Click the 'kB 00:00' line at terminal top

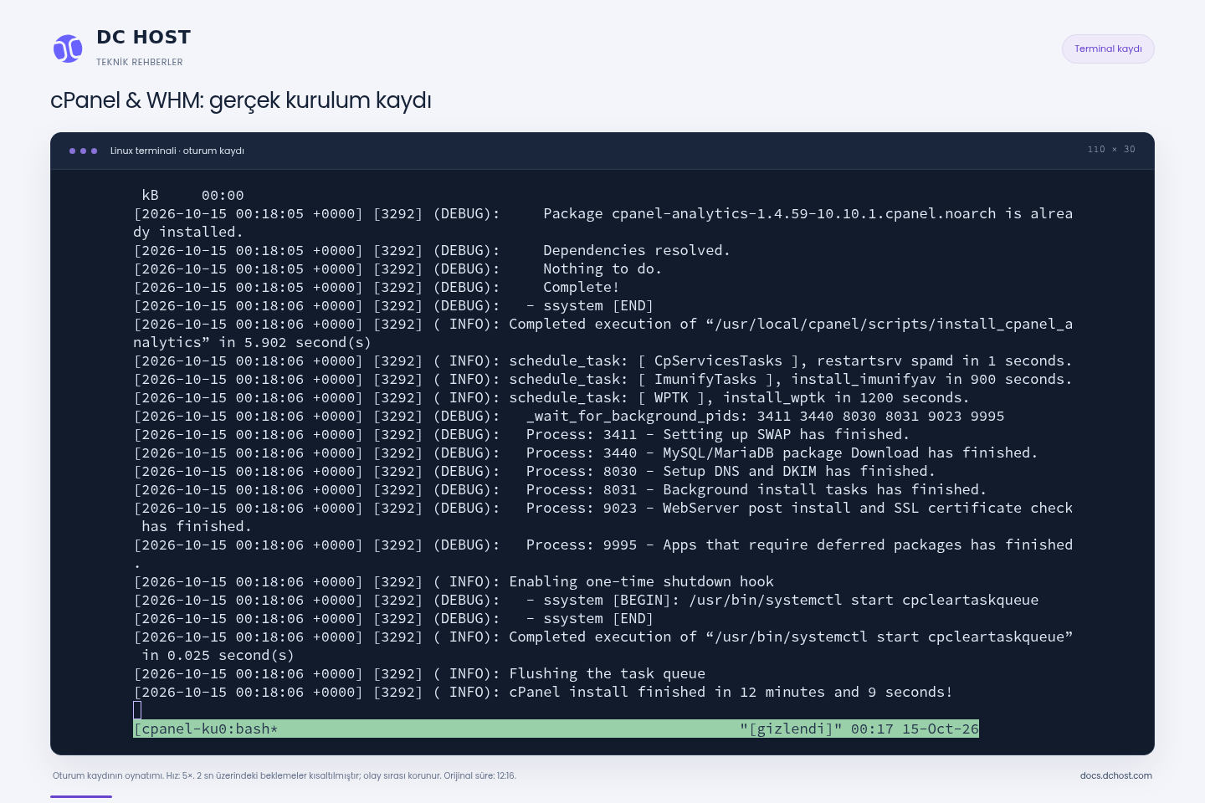click(x=192, y=195)
